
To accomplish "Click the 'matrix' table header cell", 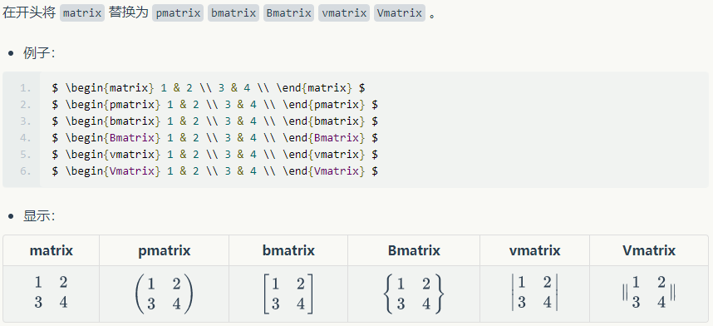I will point(51,250).
